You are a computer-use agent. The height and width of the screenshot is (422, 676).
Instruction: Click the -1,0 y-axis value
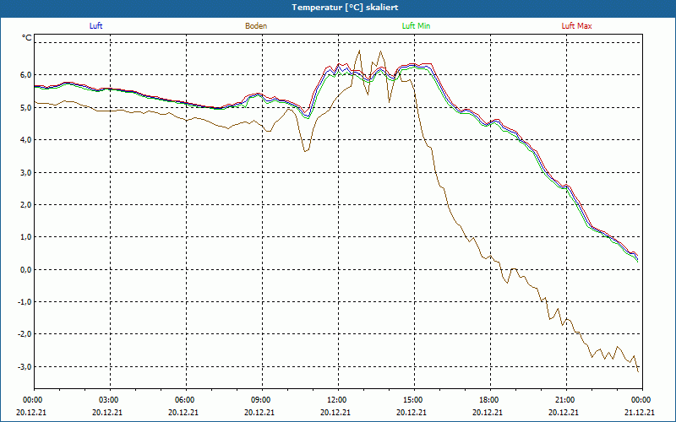click(x=25, y=302)
